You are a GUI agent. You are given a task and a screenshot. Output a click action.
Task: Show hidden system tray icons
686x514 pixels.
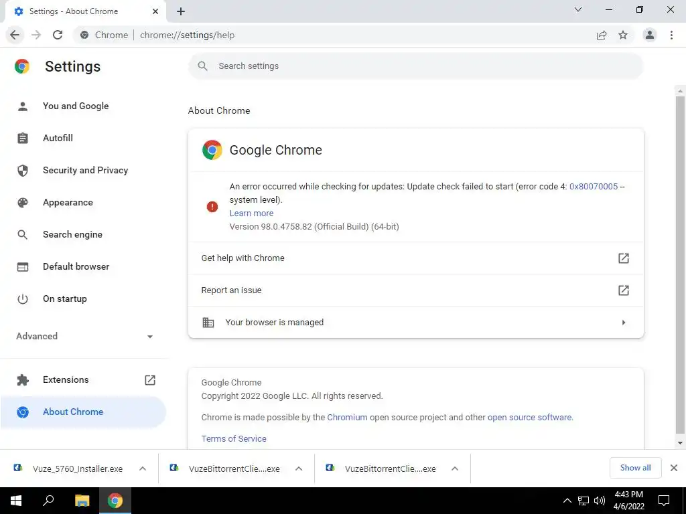pos(567,501)
